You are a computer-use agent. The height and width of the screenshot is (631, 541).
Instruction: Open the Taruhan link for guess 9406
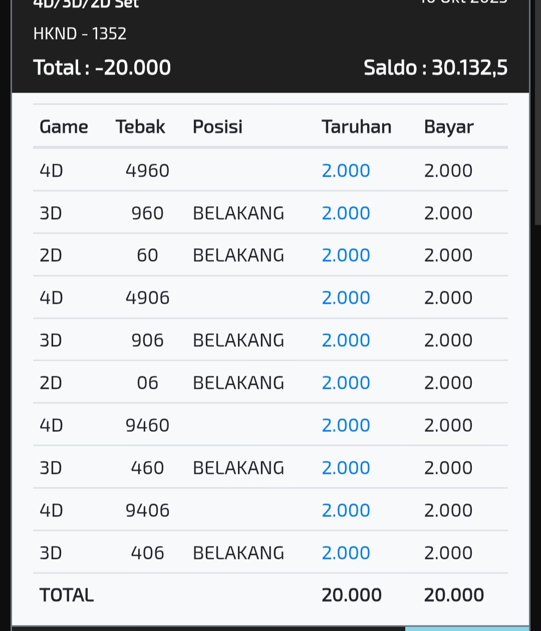(x=346, y=510)
